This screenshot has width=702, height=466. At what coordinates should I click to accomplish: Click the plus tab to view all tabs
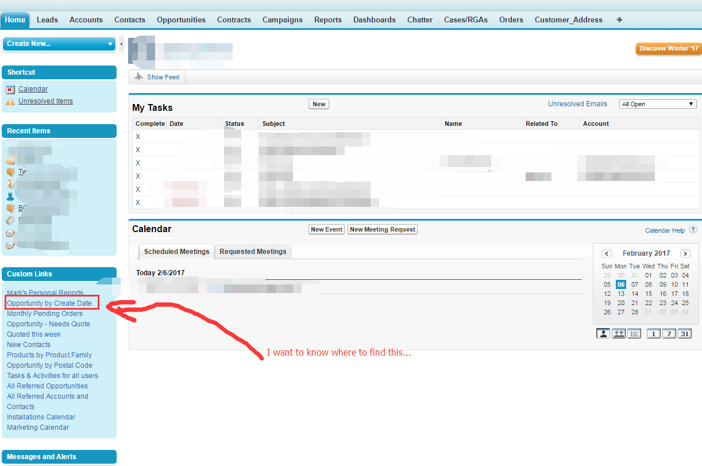619,20
